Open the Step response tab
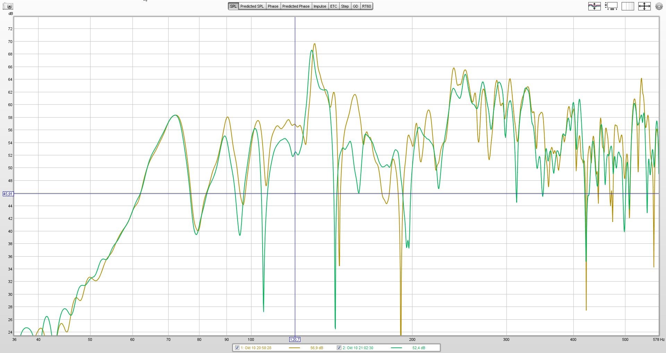Image resolution: width=666 pixels, height=353 pixels. point(345,6)
